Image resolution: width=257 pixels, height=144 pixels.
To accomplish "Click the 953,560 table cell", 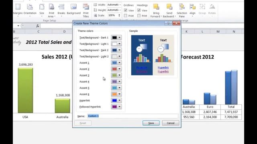I will [x=189, y=117].
